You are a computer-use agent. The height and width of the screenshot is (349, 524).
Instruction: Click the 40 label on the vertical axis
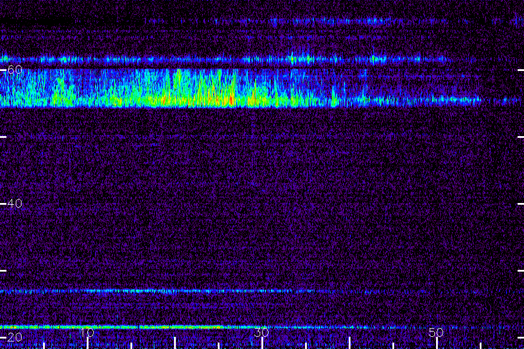15,204
